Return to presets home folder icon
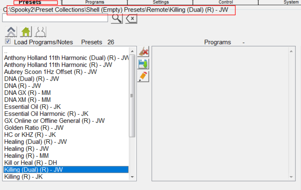Viewport: 301px width, 190px height. click(26, 32)
